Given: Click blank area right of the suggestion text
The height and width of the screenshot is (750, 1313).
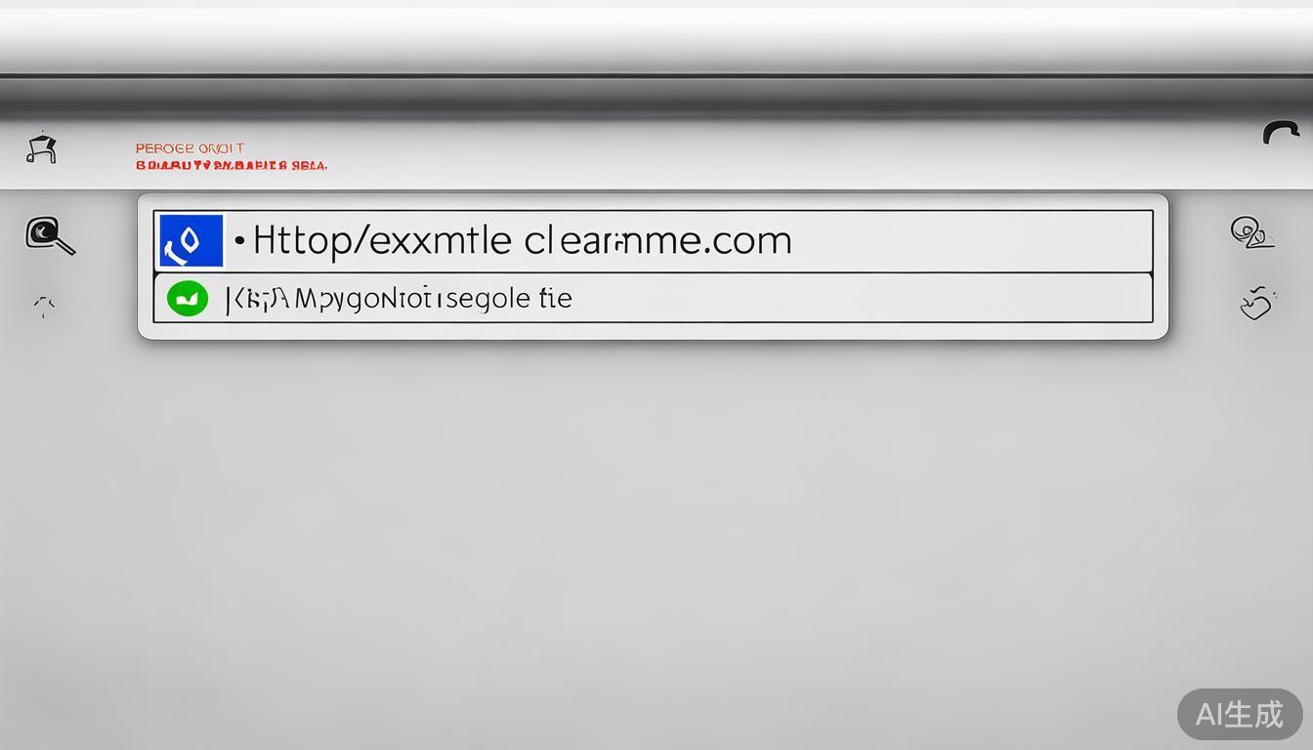Looking at the screenshot, I should pyautogui.click(x=860, y=298).
